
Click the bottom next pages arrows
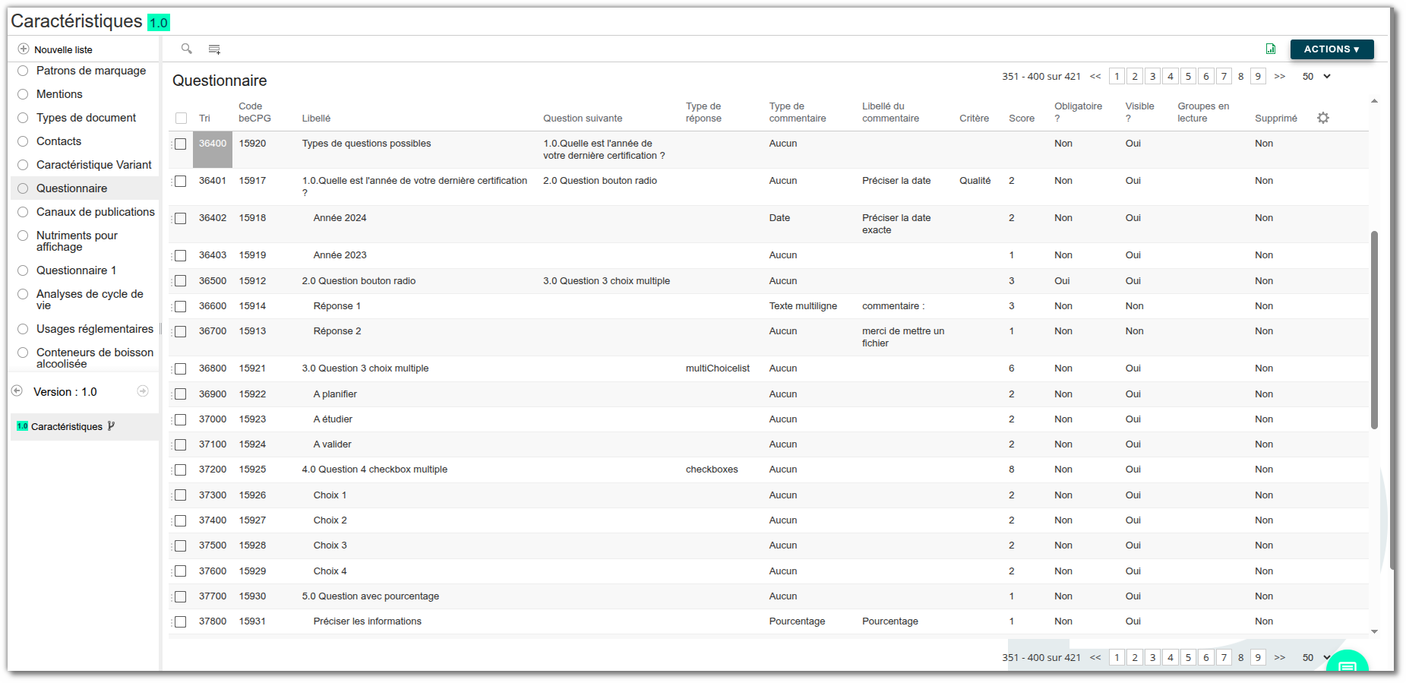1280,657
